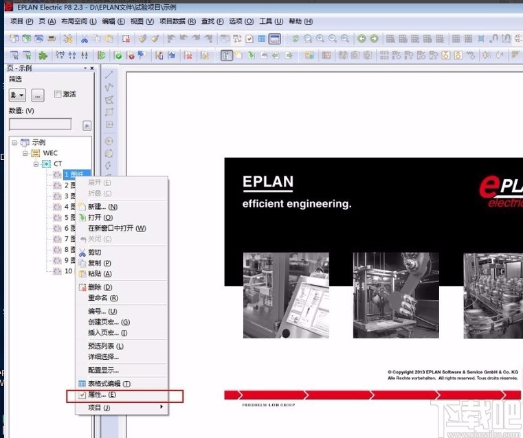Screen dimensions: 523x438
Task: Choose 删除 (D) in context menu
Action: tap(122, 287)
